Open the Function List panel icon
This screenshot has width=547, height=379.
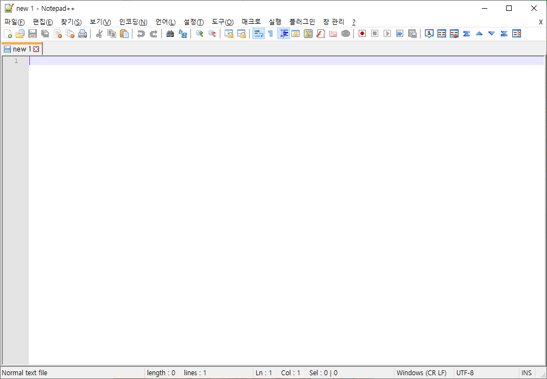click(321, 34)
